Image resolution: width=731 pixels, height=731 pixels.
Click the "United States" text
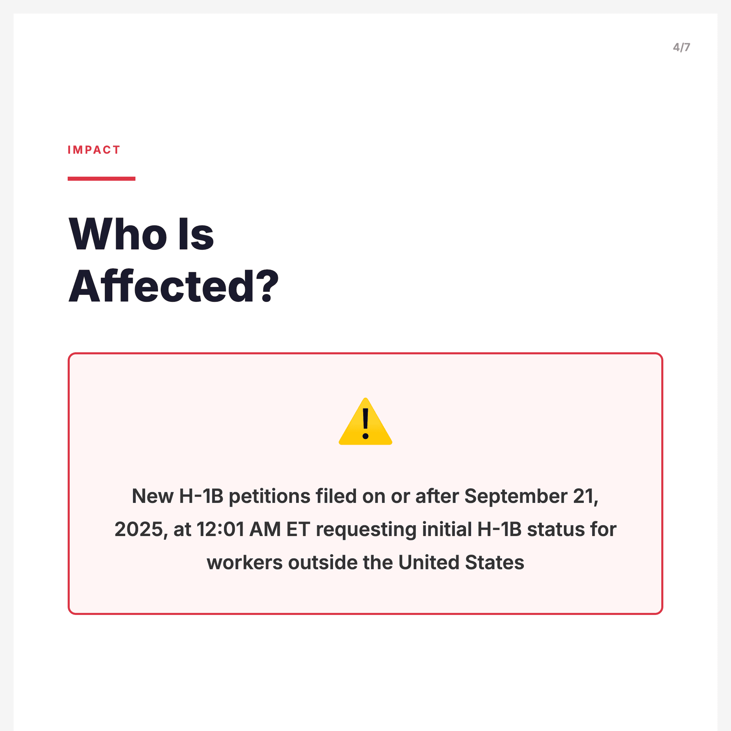[461, 562]
